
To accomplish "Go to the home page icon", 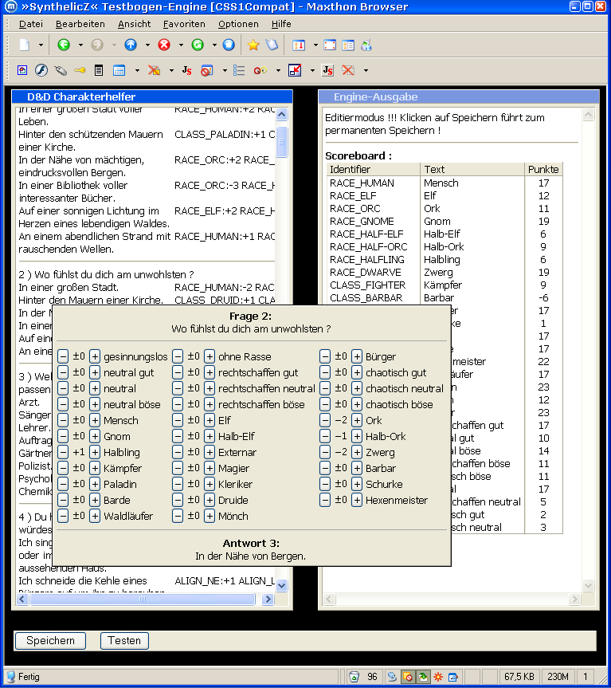I will tap(229, 45).
